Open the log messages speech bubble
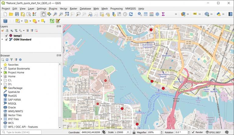Screen dimensions: 234x135 tap(227, 132)
